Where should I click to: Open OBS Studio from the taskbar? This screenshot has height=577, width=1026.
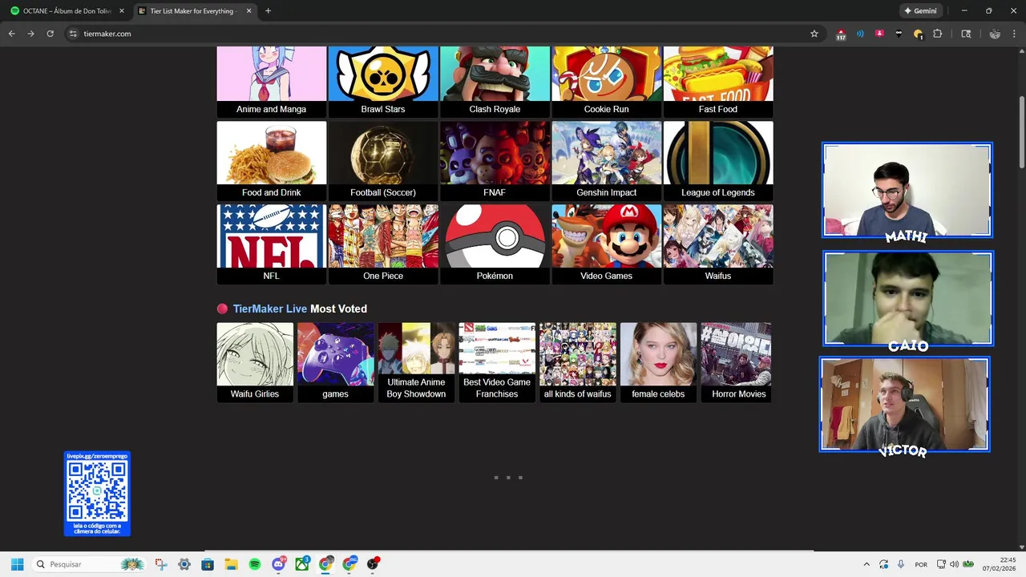[x=373, y=564]
